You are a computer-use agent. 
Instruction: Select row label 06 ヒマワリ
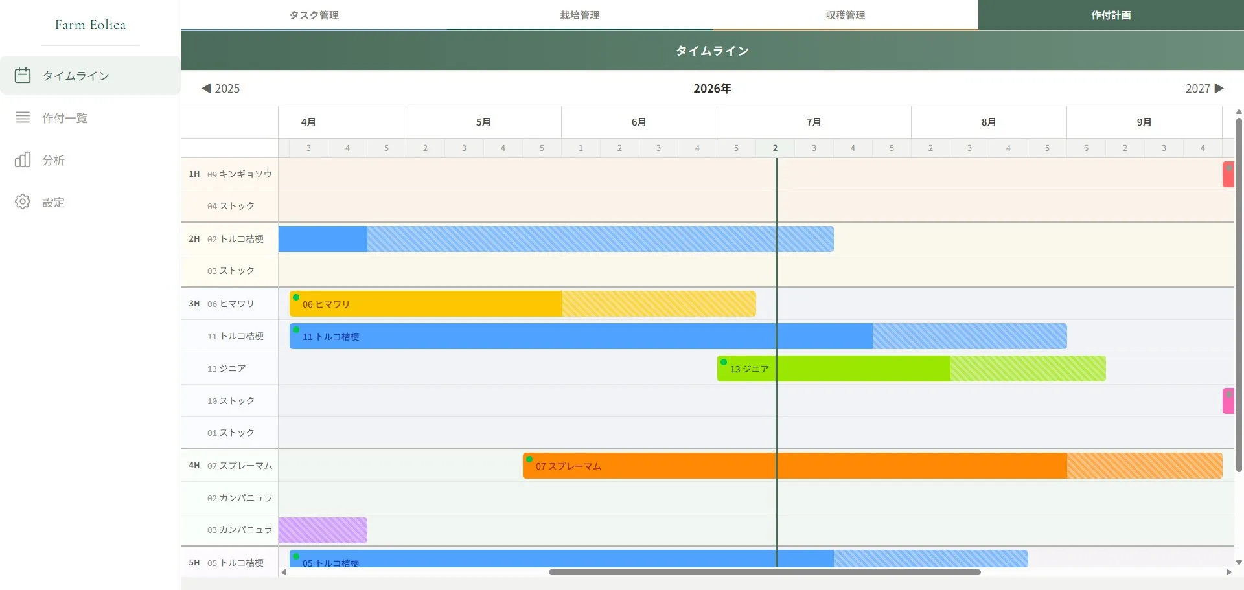[x=231, y=304]
